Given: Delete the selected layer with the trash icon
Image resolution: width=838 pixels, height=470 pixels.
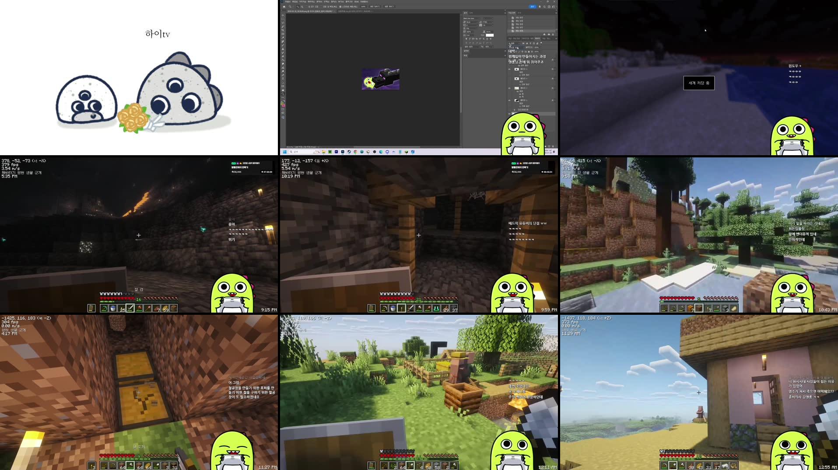Looking at the screenshot, I should pyautogui.click(x=554, y=146).
